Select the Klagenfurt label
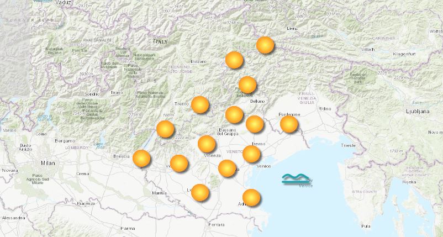 click(404, 54)
